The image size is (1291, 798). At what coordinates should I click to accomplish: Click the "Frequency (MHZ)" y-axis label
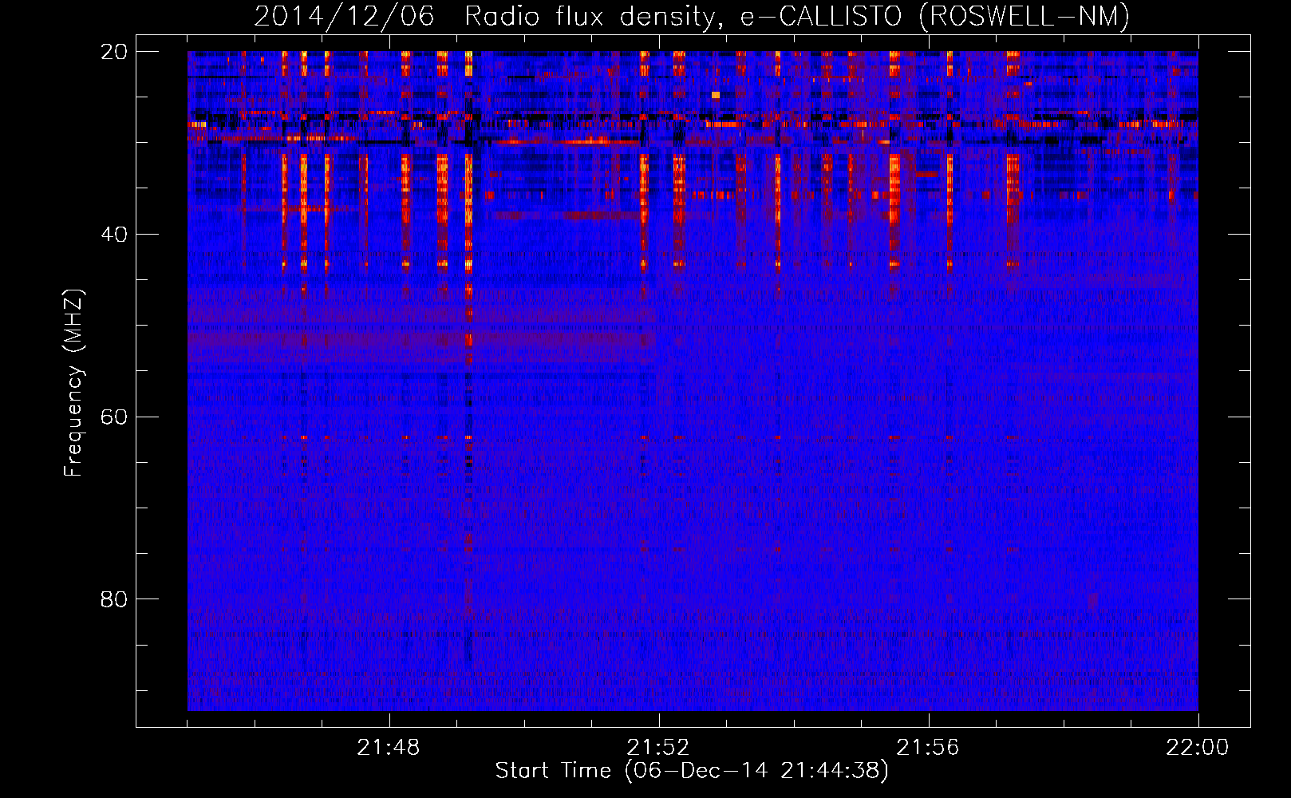(x=73, y=383)
